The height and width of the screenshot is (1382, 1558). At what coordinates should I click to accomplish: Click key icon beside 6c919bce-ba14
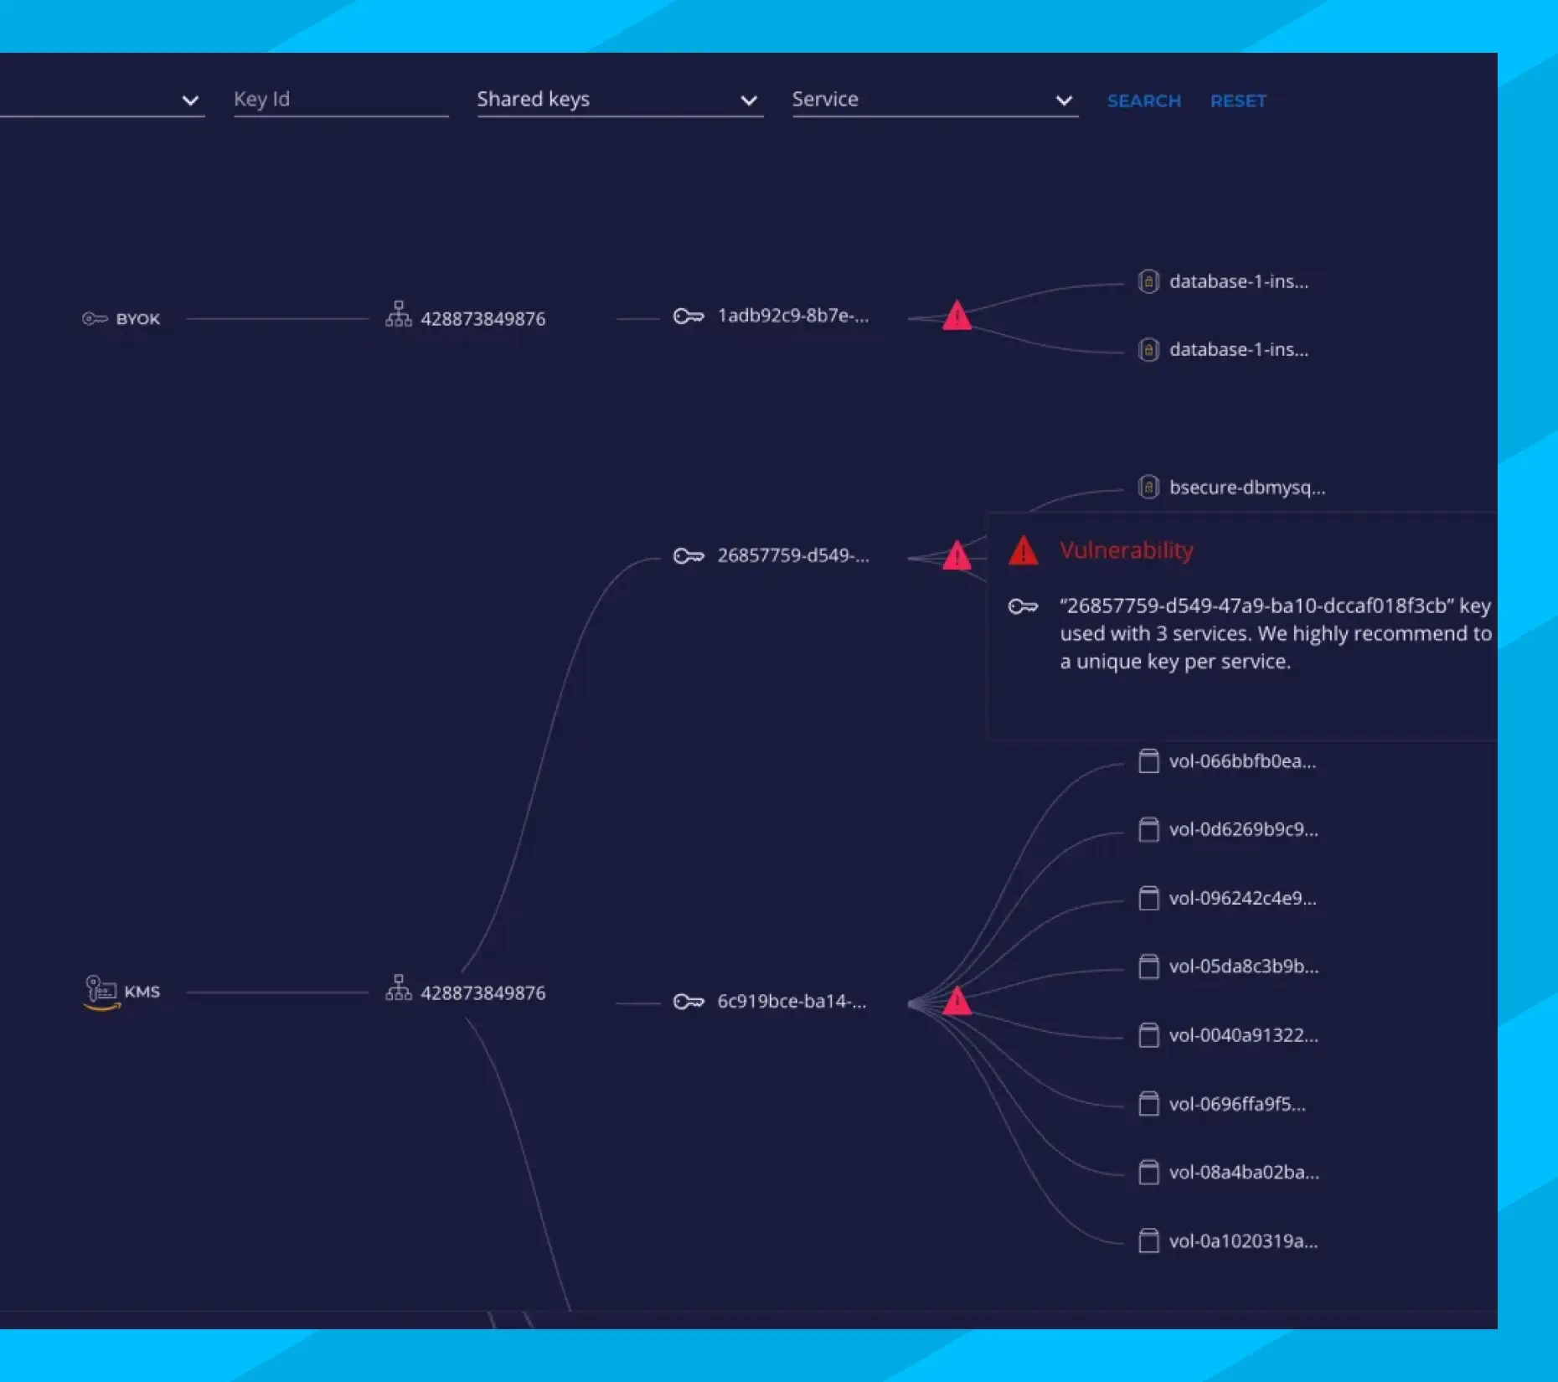689,1002
